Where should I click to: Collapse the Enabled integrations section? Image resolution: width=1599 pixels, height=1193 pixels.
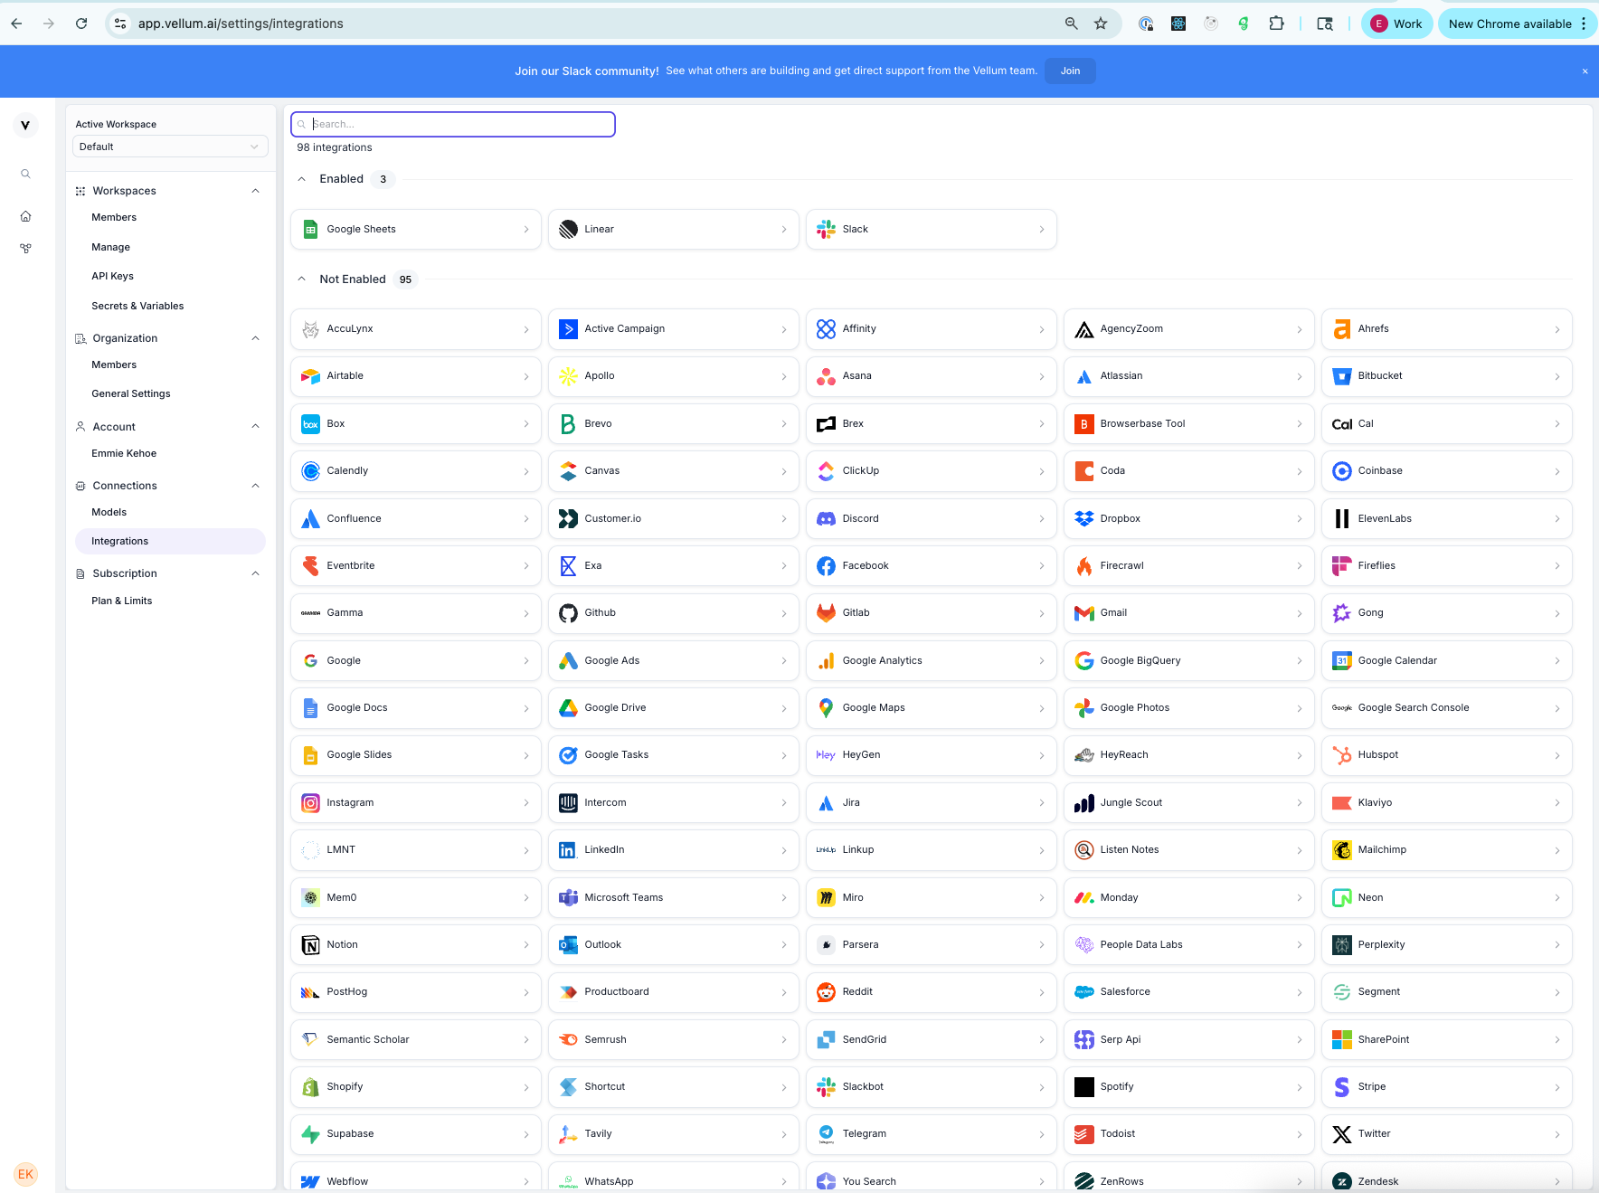click(302, 179)
